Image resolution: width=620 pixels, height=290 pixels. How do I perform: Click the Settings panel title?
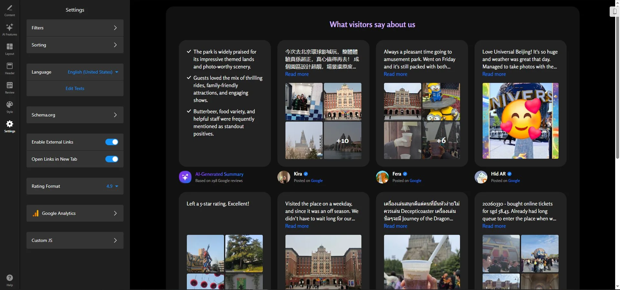coord(75,10)
